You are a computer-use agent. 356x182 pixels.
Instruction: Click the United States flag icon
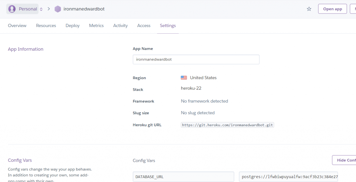[184, 77]
